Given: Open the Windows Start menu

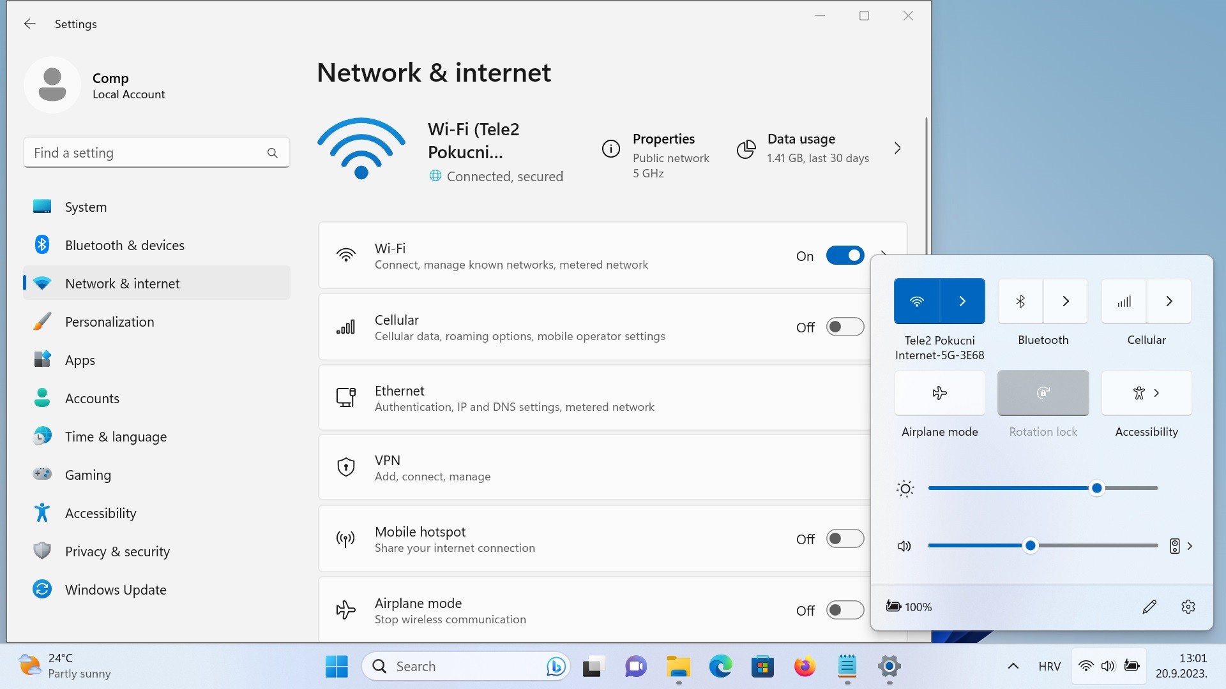Looking at the screenshot, I should (337, 667).
